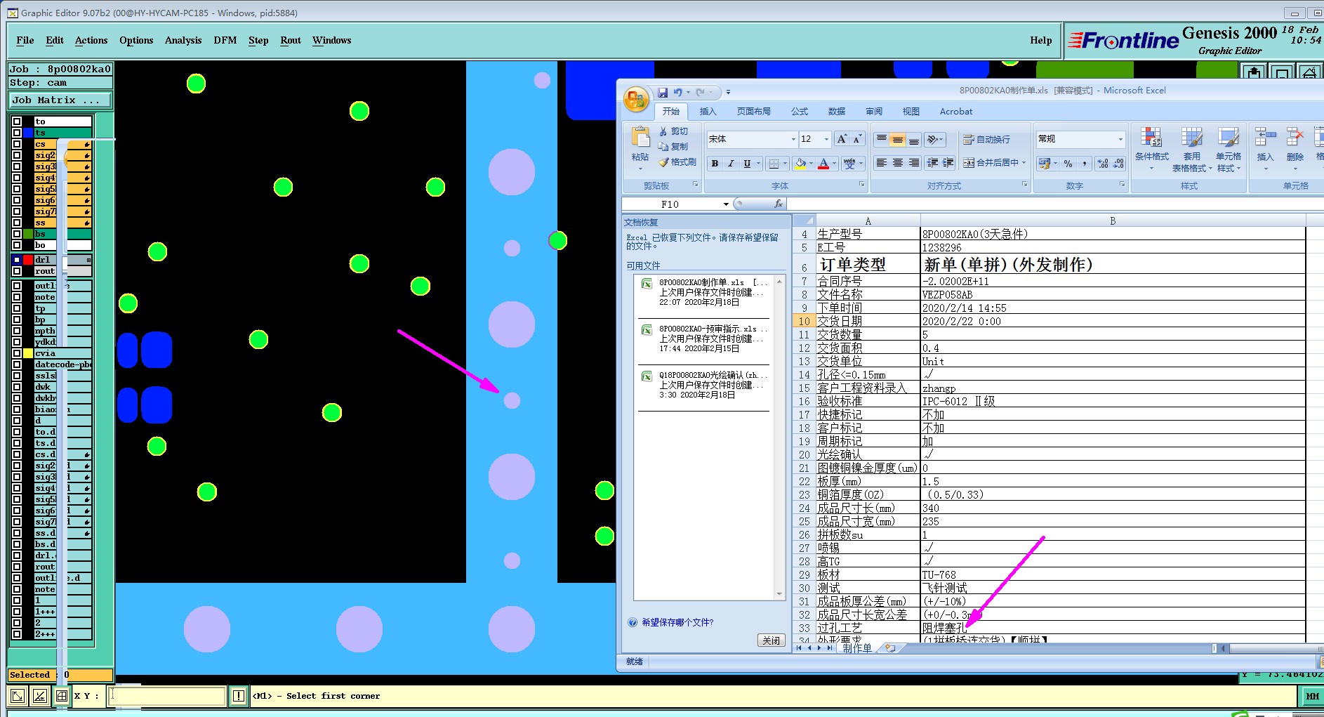This screenshot has width=1324, height=717.
Task: Open the Name Box dropdown arrow for F10
Action: (726, 204)
